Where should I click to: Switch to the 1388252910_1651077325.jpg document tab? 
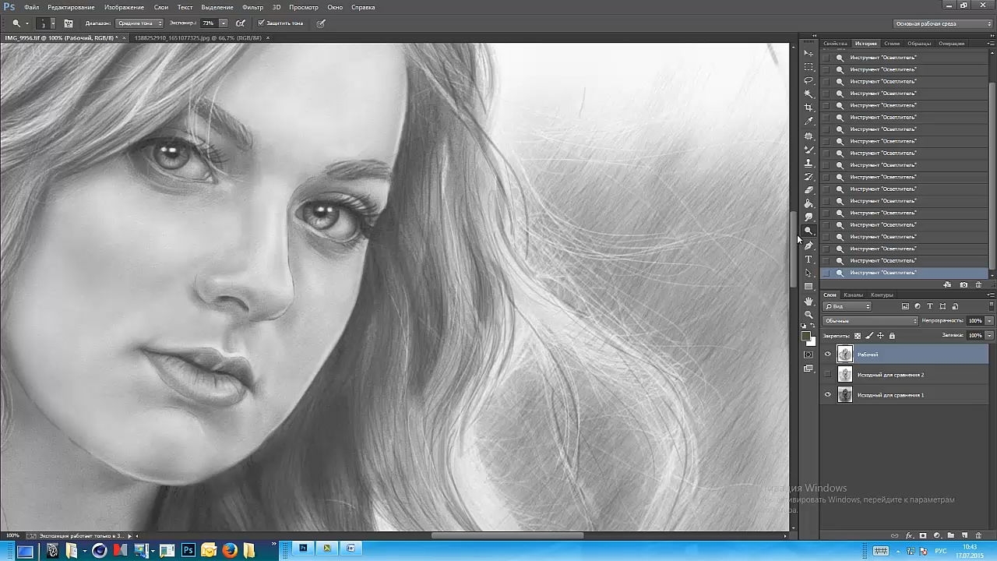(198, 37)
